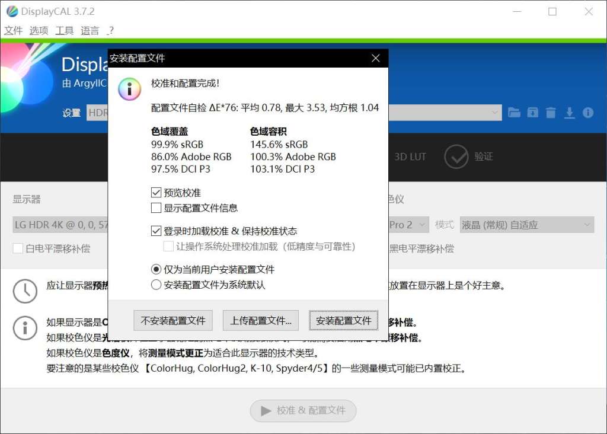
Task: Minimize the DisplayCAL window
Action: point(517,11)
